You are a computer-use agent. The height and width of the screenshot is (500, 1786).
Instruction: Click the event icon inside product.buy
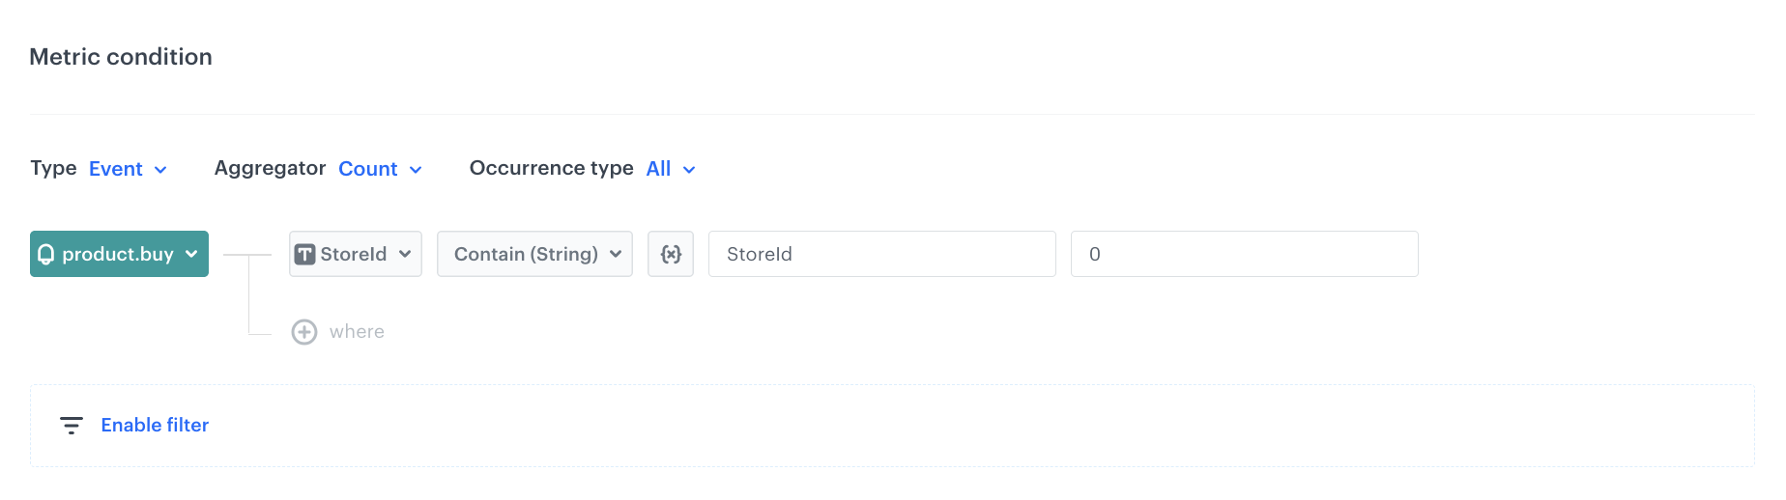click(x=46, y=254)
